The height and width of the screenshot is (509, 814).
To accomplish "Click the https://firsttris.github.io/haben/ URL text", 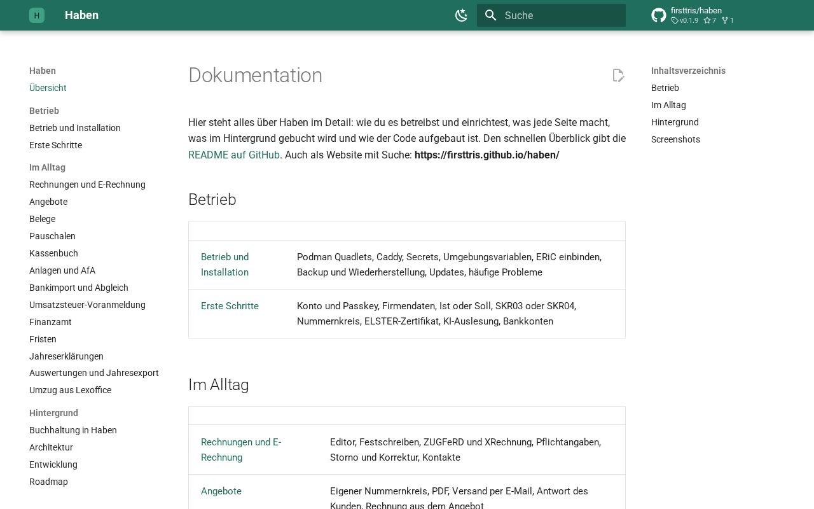I will [x=487, y=155].
